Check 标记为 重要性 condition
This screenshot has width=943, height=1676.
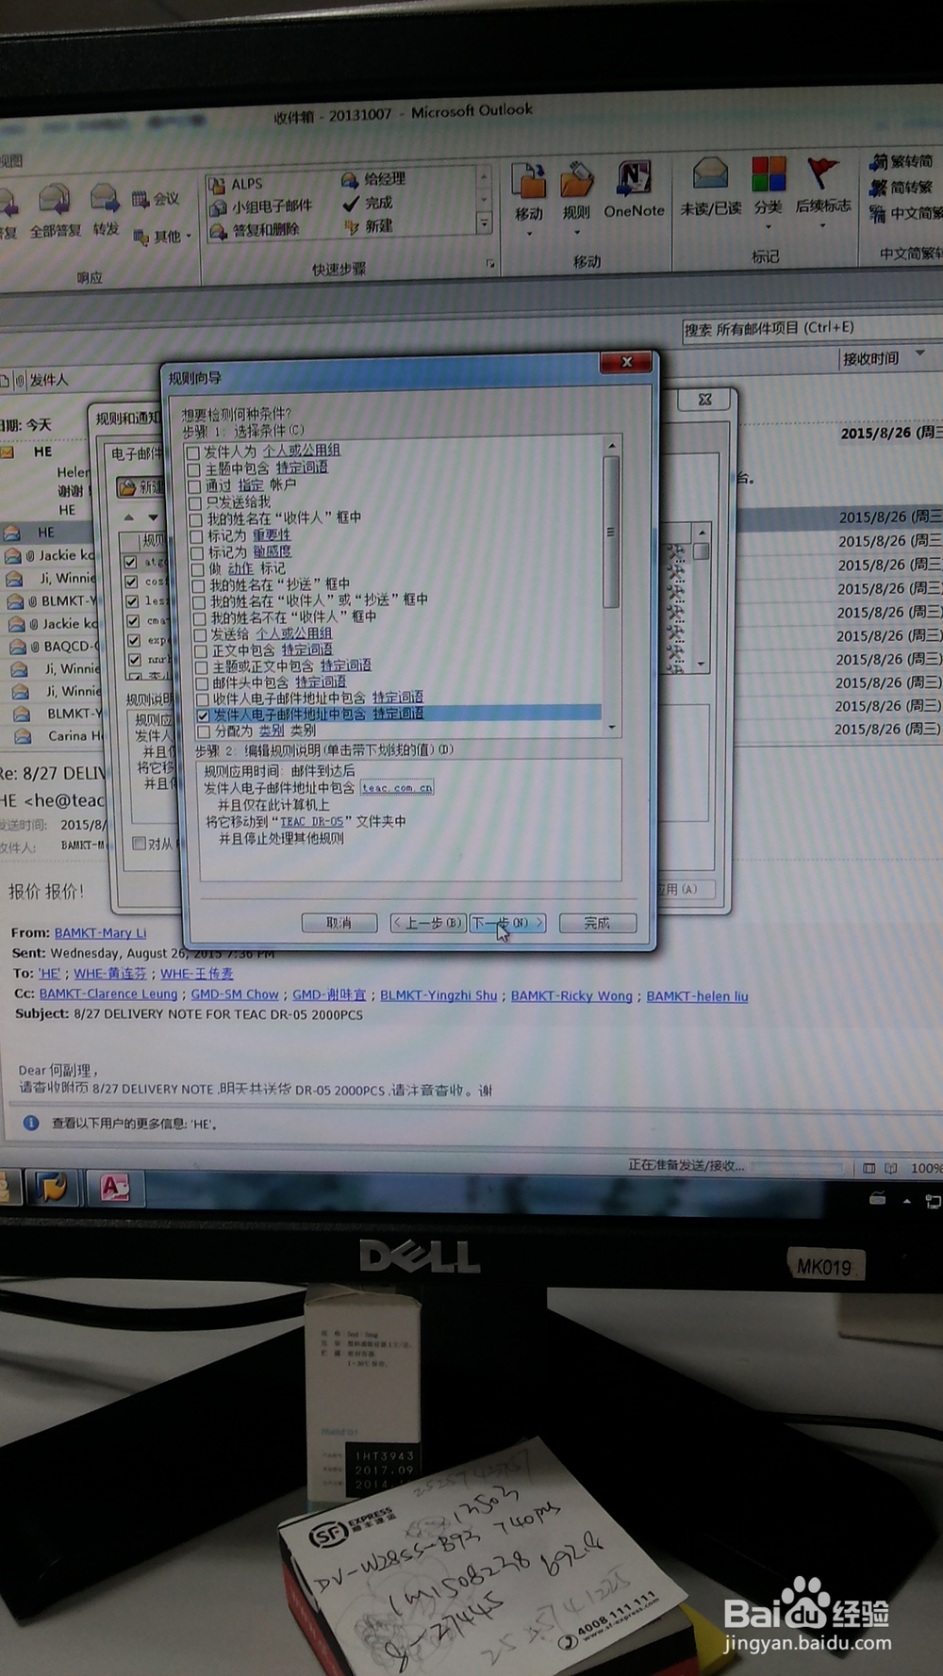click(196, 536)
